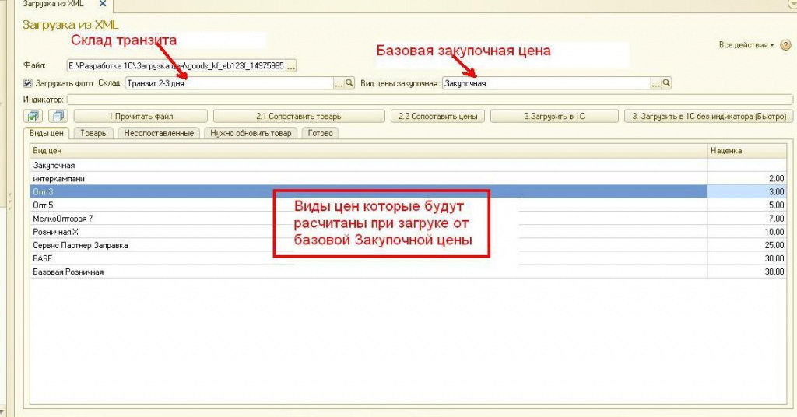Select the Розничная X row
The height and width of the screenshot is (417, 797).
(408, 232)
